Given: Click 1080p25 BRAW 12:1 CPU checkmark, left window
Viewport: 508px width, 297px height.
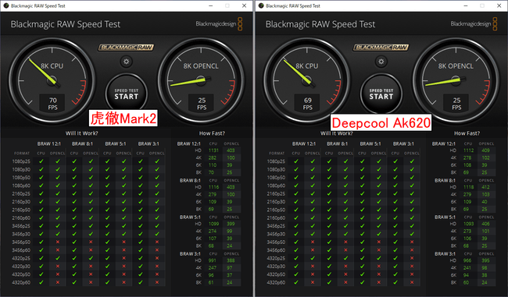Looking at the screenshot, I should click(41, 161).
